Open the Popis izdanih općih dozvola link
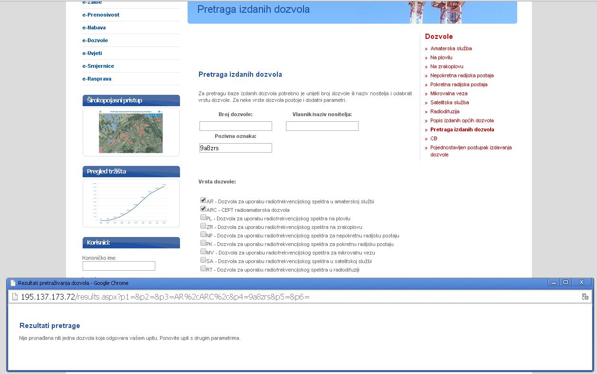Image resolution: width=597 pixels, height=374 pixels. coord(462,120)
